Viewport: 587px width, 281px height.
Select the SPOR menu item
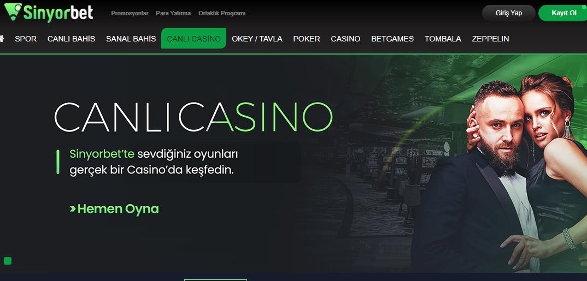click(x=26, y=39)
